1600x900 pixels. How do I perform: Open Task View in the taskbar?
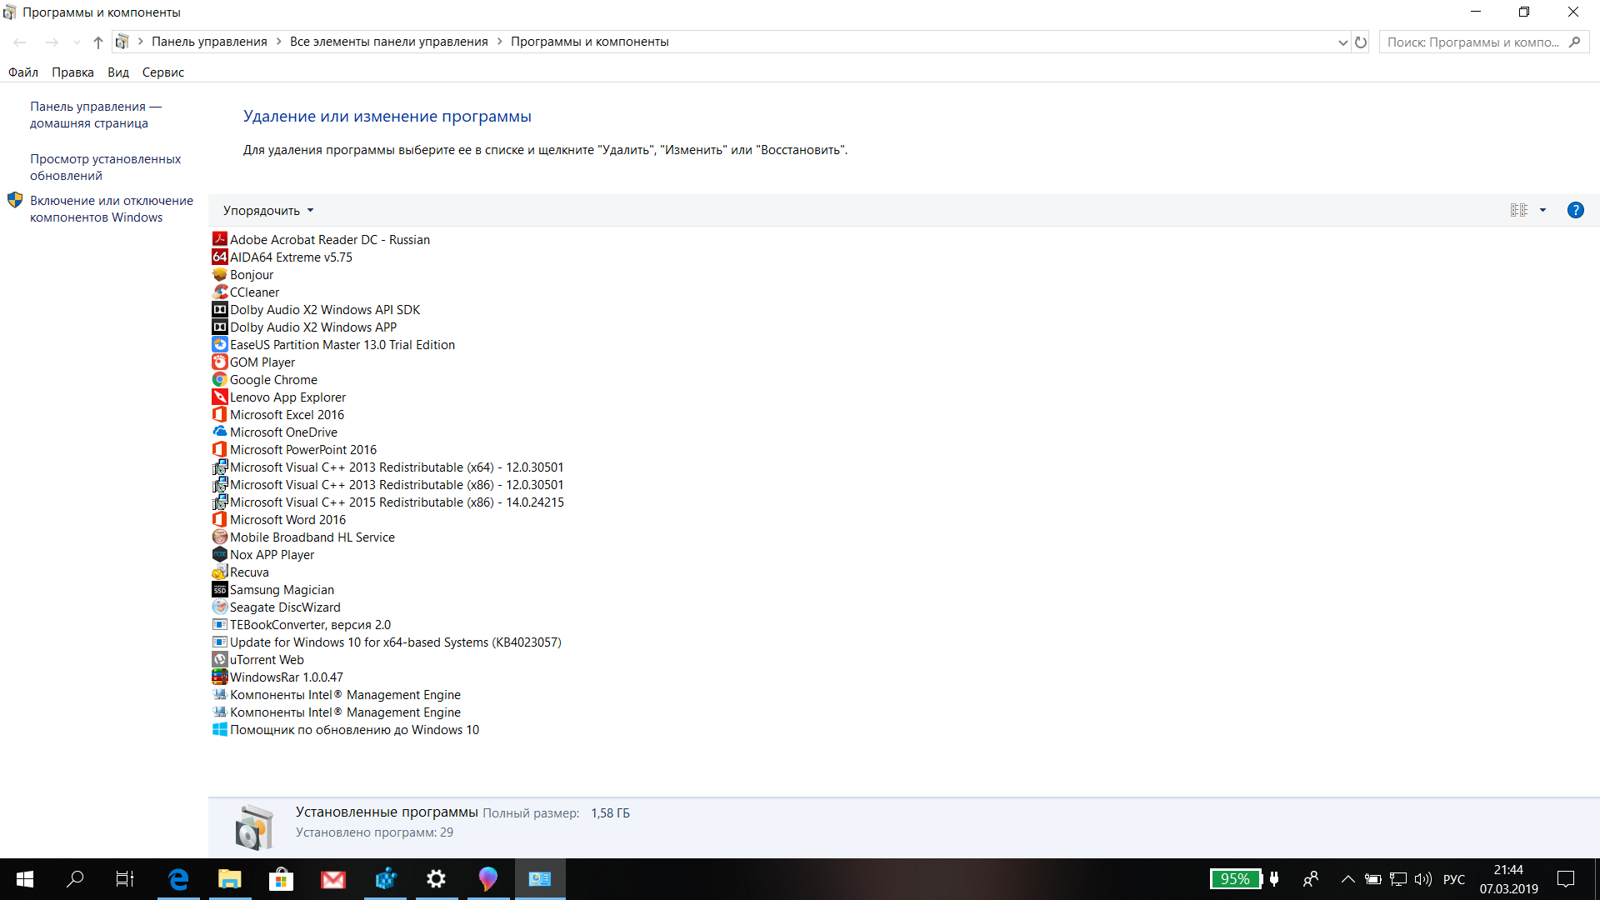(125, 879)
